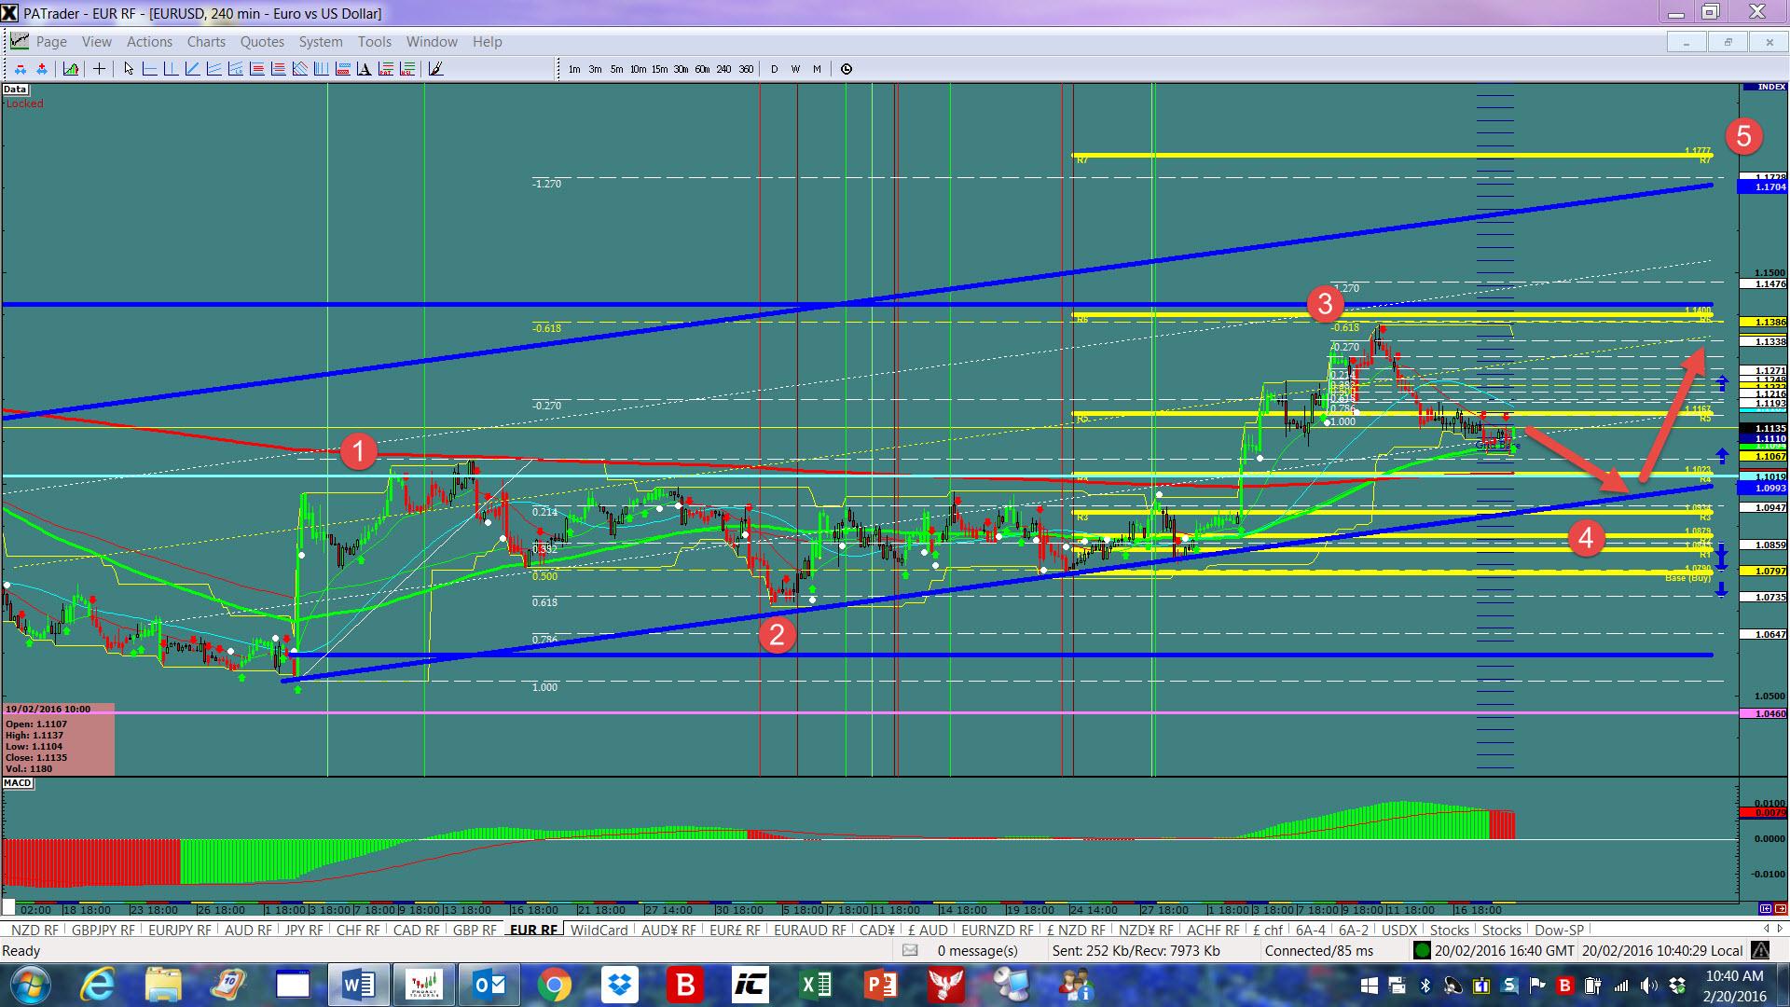Screen dimensions: 1790x1007
Task: Switch to the WildCard page tab
Action: [x=599, y=930]
